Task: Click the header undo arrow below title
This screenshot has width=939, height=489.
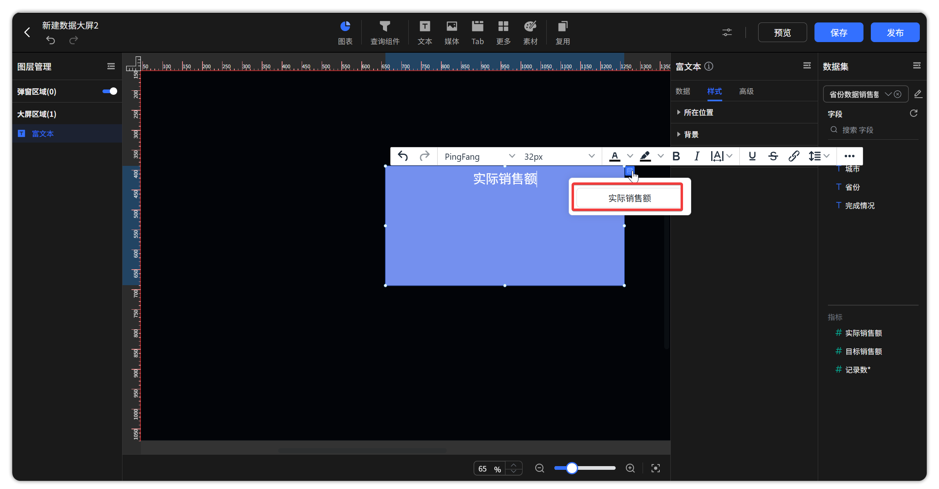Action: [x=51, y=40]
